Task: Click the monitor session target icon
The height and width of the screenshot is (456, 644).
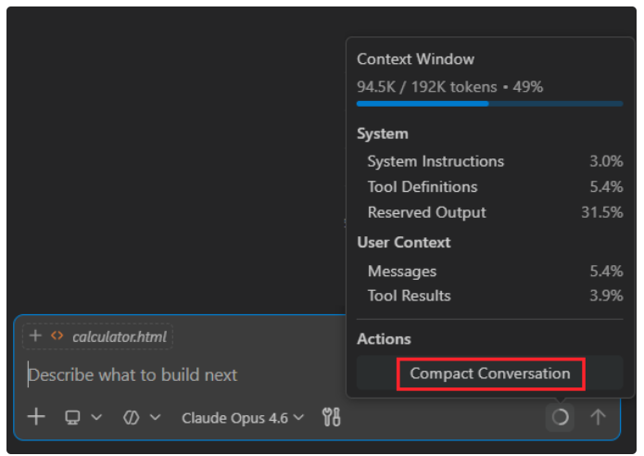Action: point(73,418)
